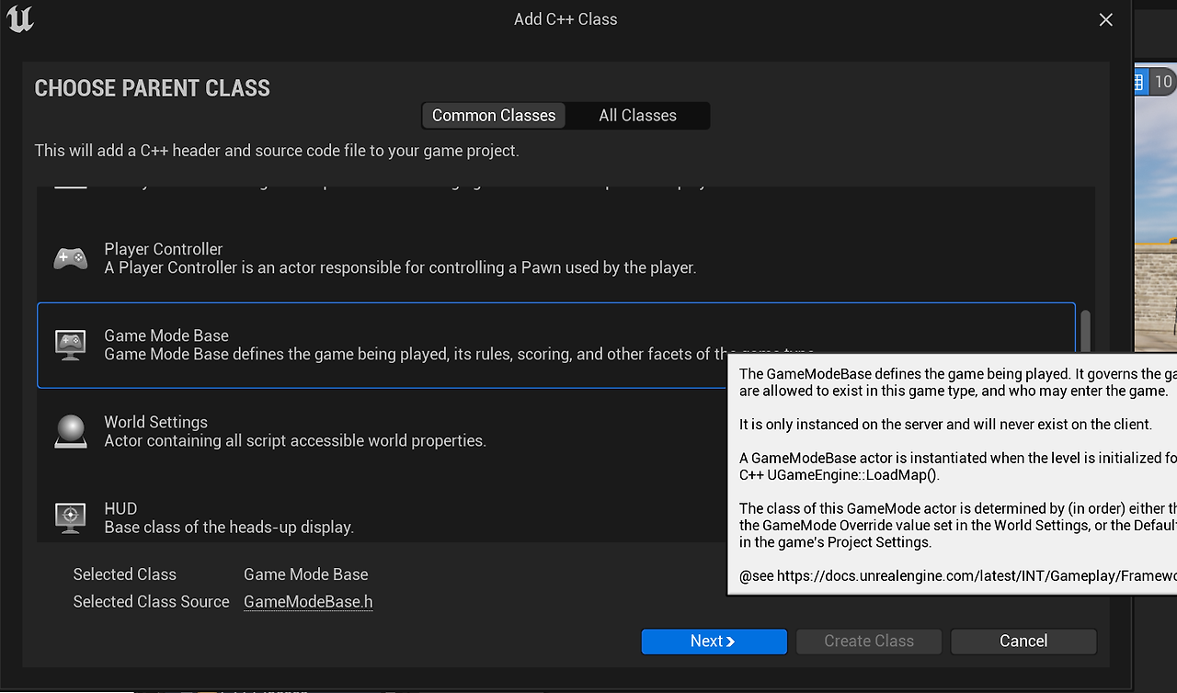Click the HUD crosshair monitor icon
The width and height of the screenshot is (1177, 693).
71,517
